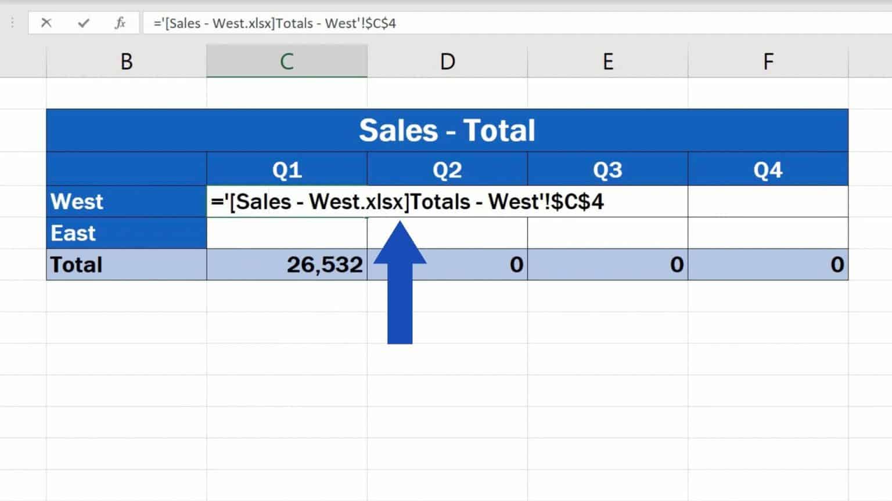Confirm the formula with the checkmark icon
Viewport: 892px width, 501px height.
[83, 23]
